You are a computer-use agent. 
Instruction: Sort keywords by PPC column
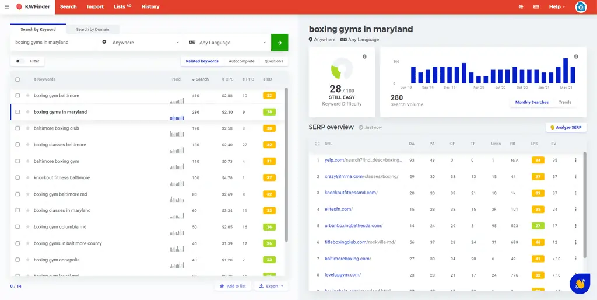tap(248, 79)
